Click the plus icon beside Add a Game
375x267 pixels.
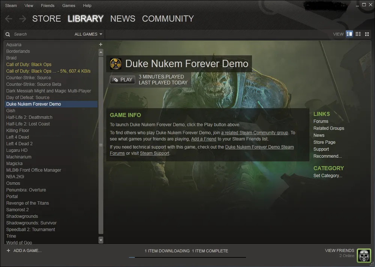click(8, 250)
